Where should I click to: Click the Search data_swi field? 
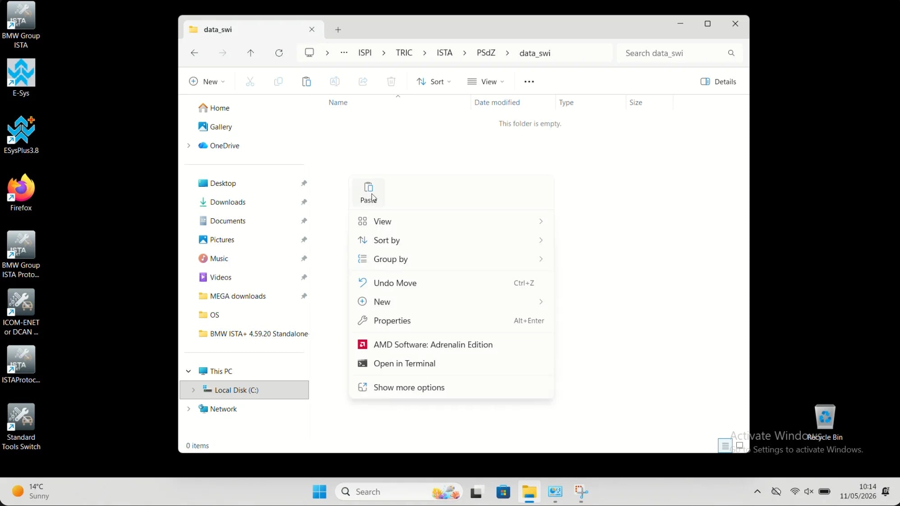[679, 53]
